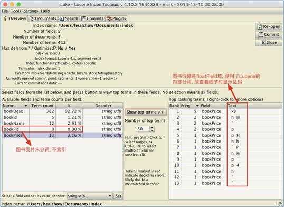This screenshot has height=207, width=284.
Task: Click the Re-open button
Action: click(x=269, y=26)
